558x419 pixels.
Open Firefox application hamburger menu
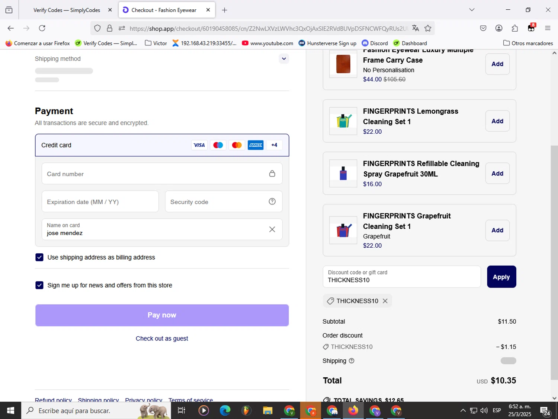[548, 28]
